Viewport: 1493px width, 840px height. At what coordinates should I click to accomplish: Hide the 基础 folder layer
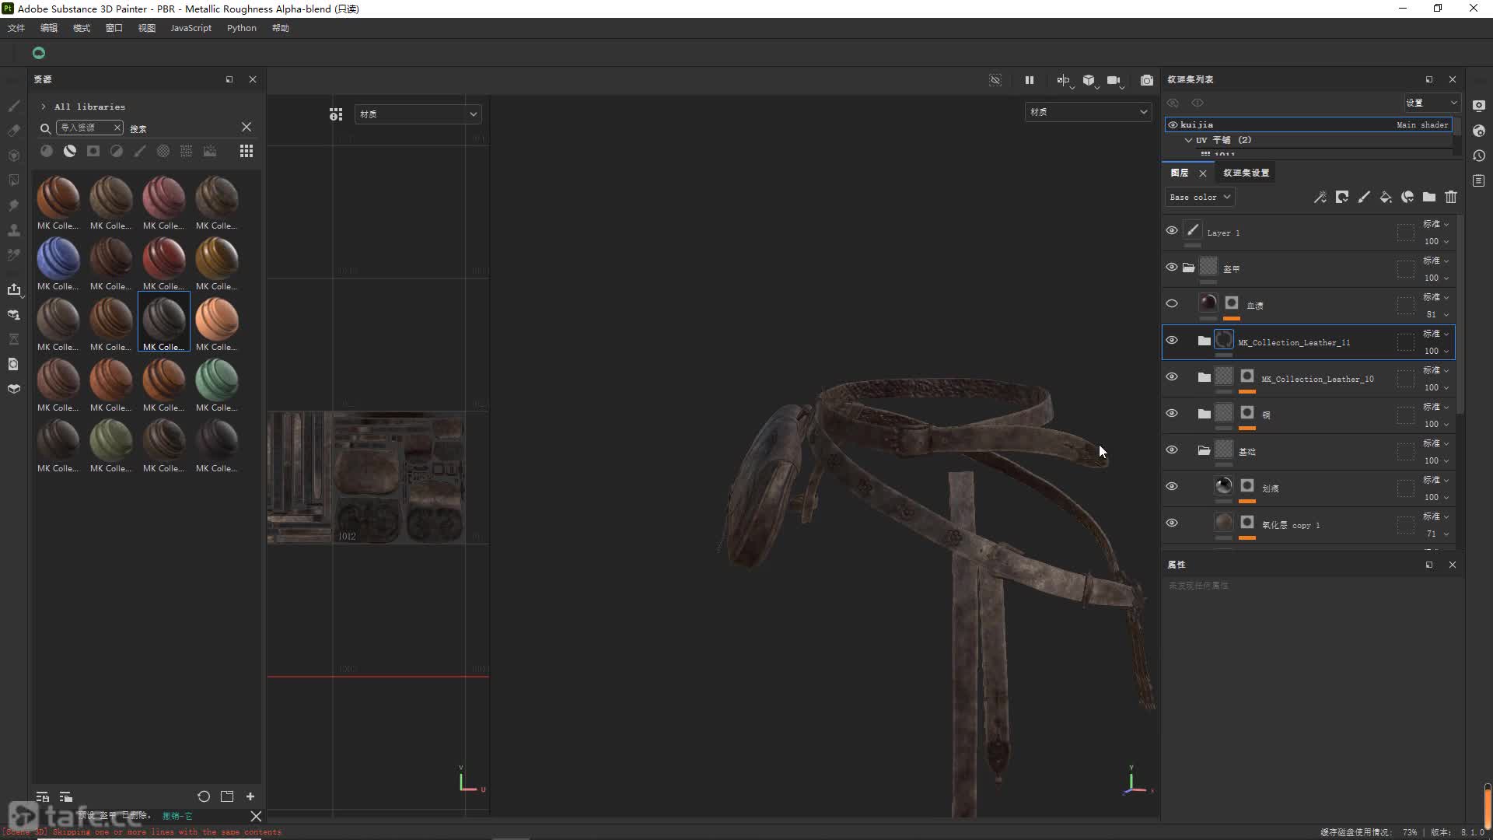[1172, 450]
